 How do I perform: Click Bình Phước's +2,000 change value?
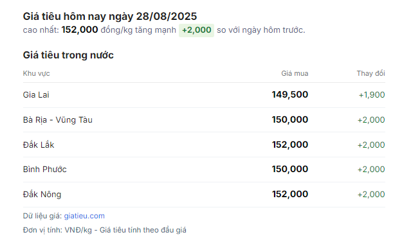(371, 170)
